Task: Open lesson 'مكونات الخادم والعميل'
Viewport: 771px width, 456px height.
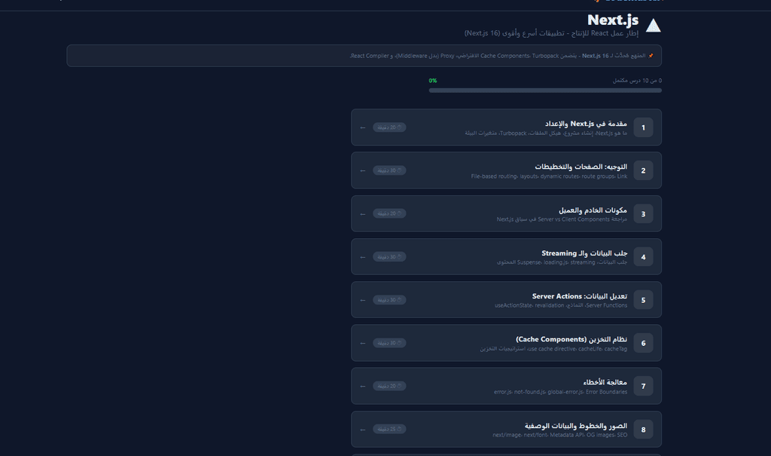Action: click(507, 214)
